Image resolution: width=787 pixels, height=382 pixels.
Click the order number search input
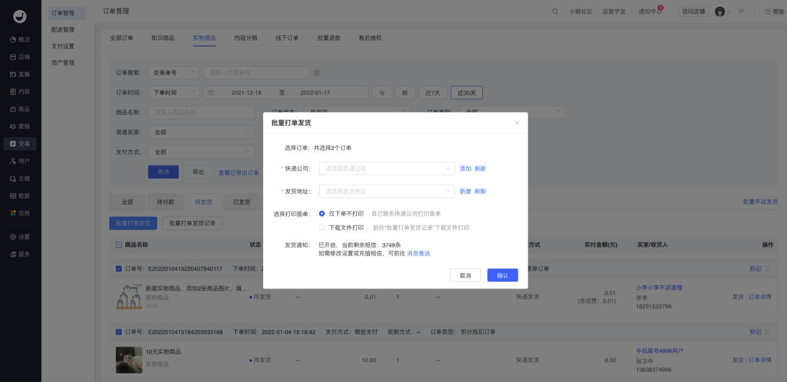256,73
